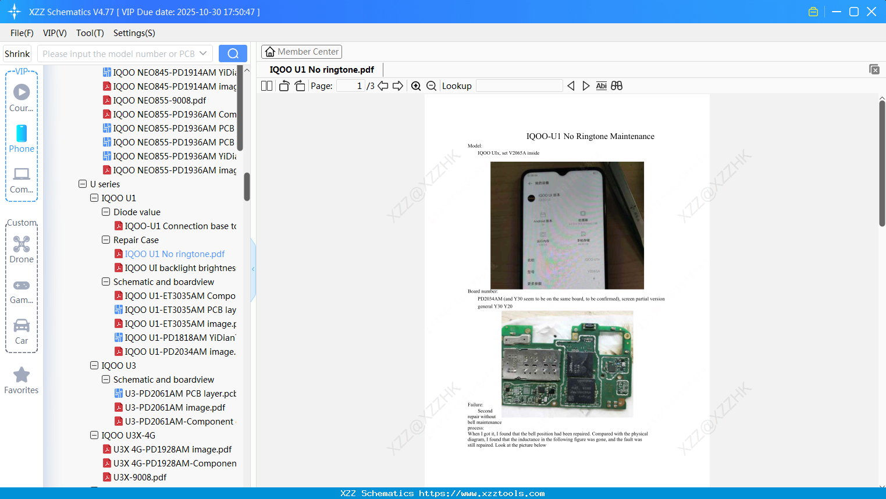Image resolution: width=886 pixels, height=499 pixels.
Task: Zoom in on the PDF document
Action: pos(416,86)
